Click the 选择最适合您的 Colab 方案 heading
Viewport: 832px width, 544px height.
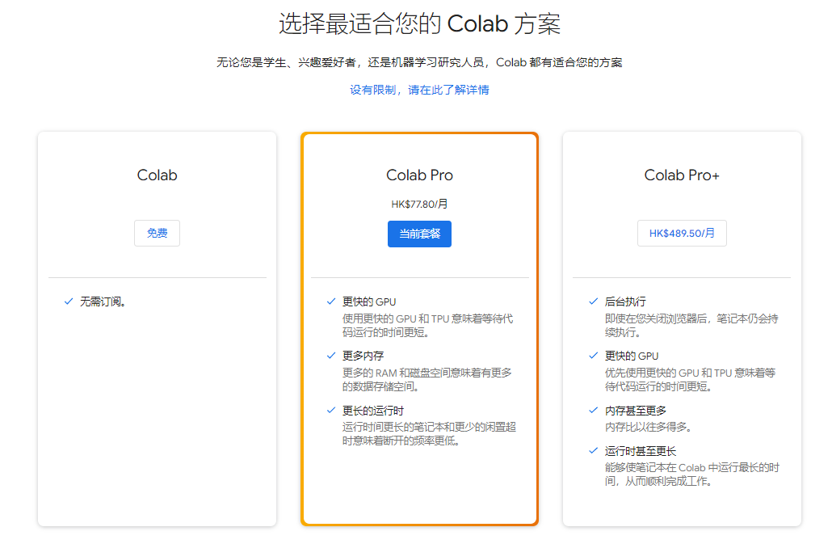(x=419, y=24)
